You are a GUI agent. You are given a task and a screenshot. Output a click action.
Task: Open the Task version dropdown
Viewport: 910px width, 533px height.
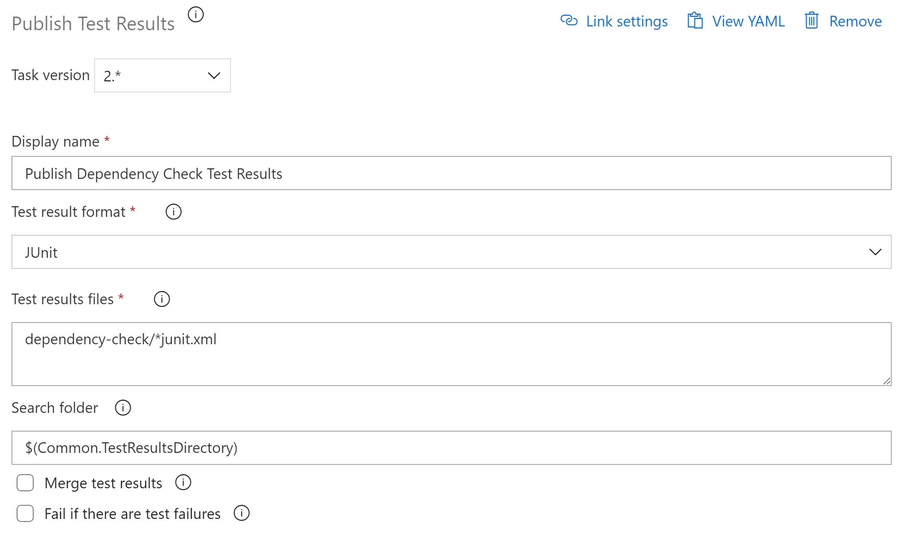162,75
